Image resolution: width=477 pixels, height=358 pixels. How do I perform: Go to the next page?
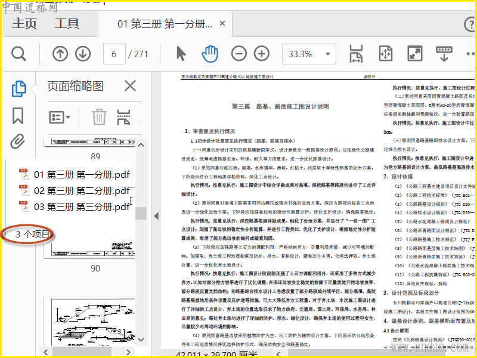(x=83, y=54)
